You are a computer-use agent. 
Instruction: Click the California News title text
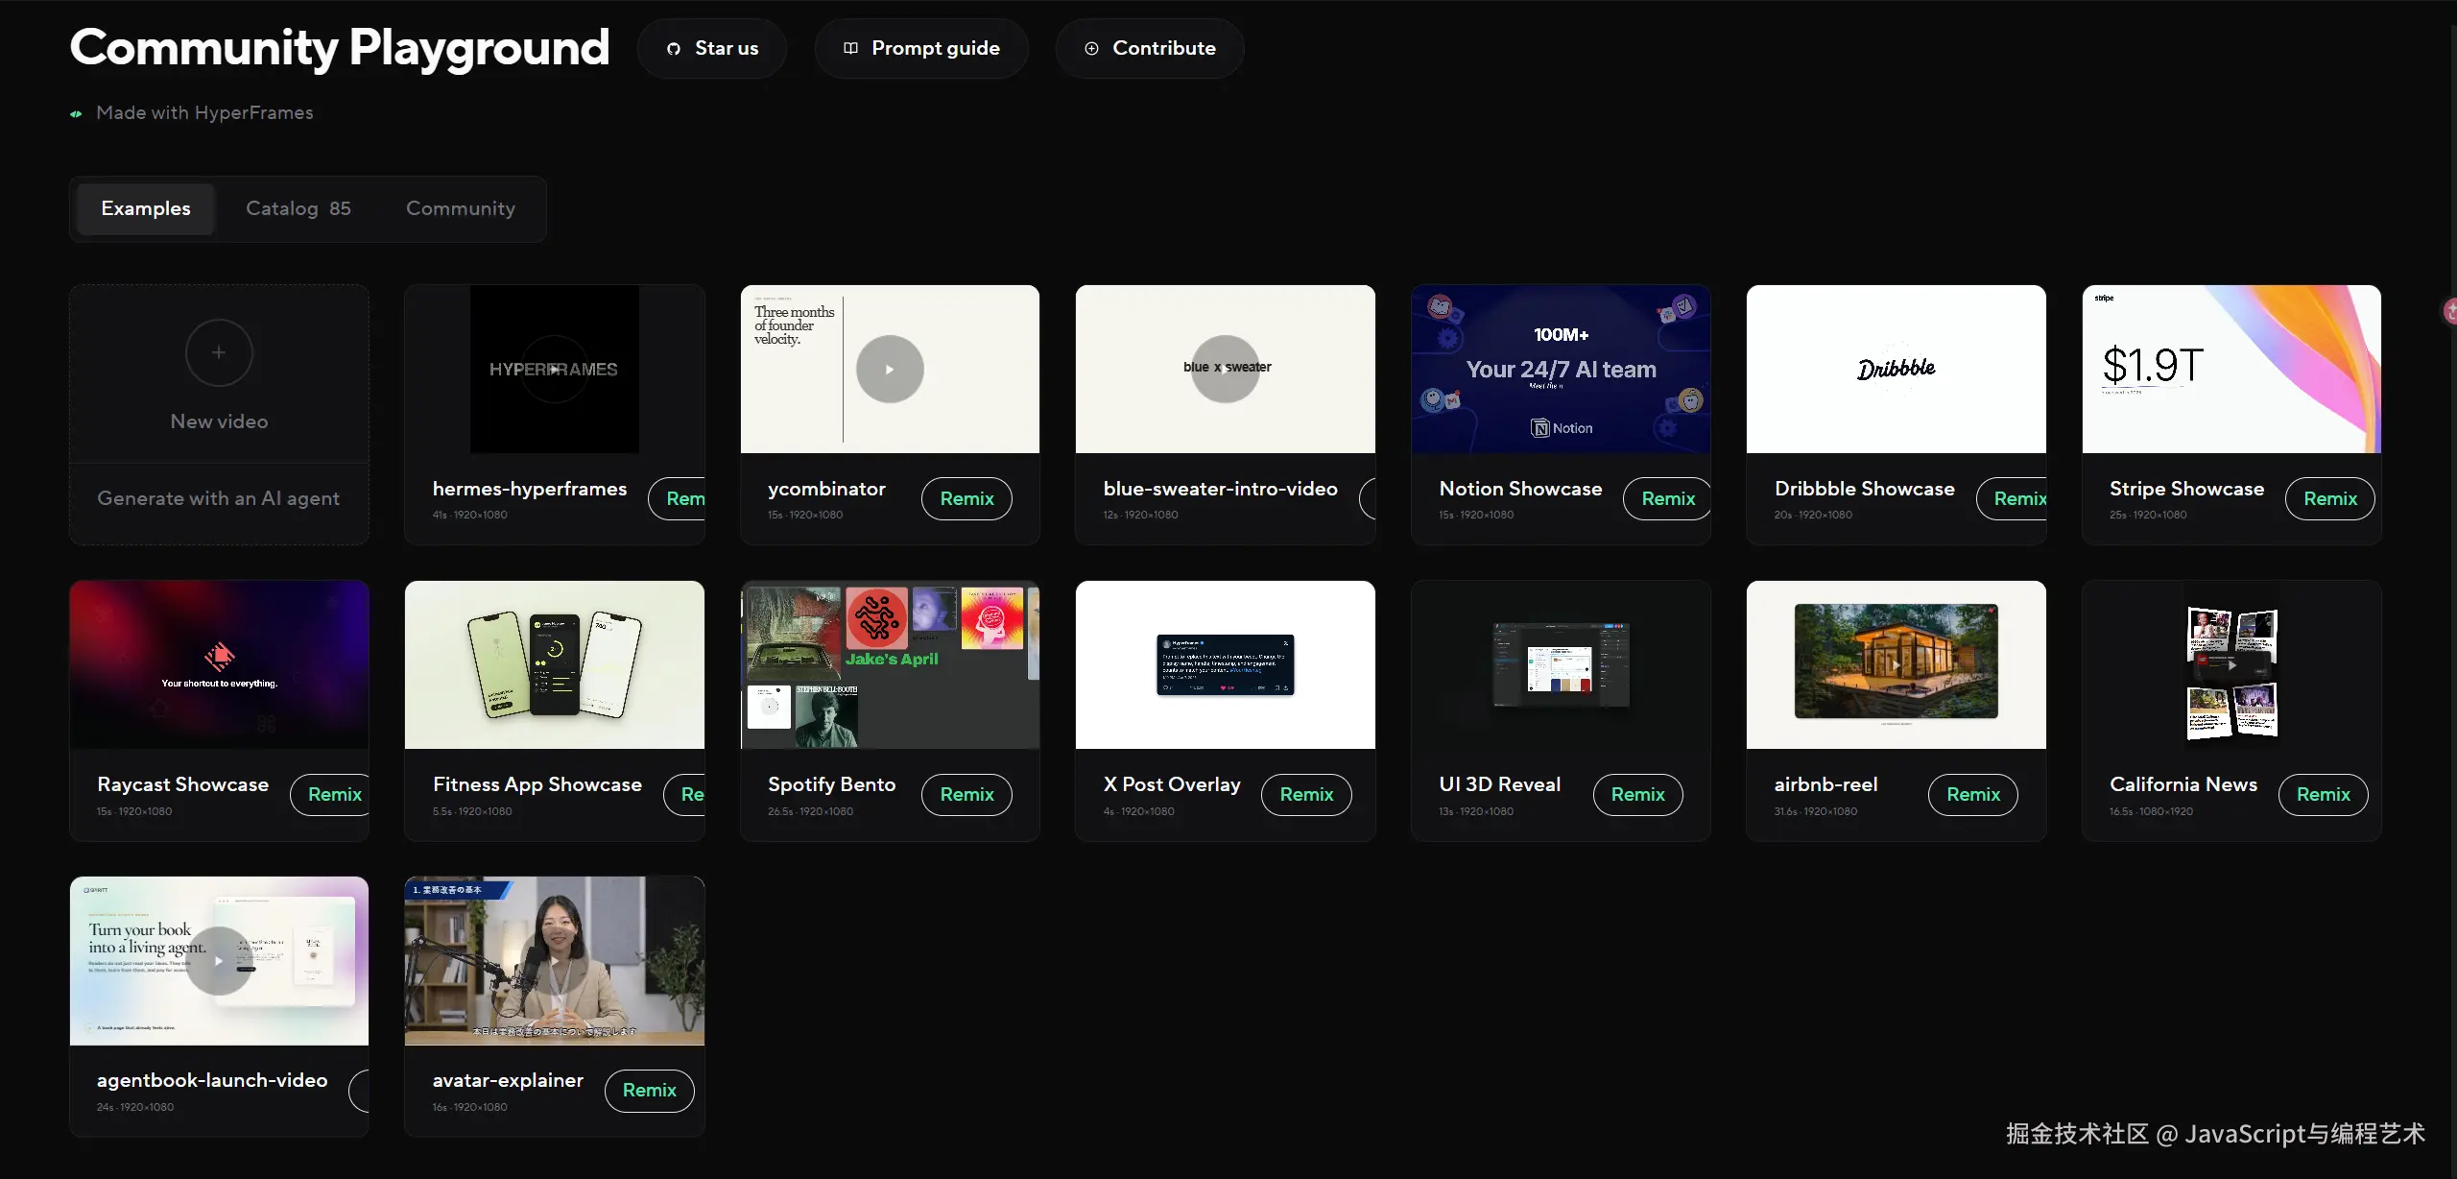click(2183, 784)
